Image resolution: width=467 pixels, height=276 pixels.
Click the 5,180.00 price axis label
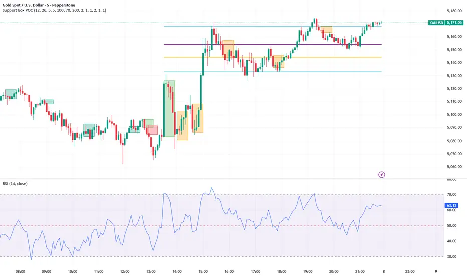click(454, 11)
